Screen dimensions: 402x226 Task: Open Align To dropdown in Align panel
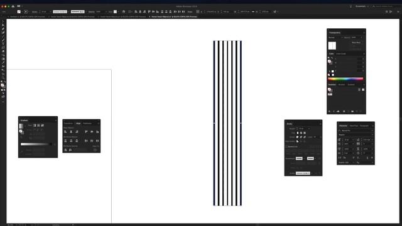95,150
